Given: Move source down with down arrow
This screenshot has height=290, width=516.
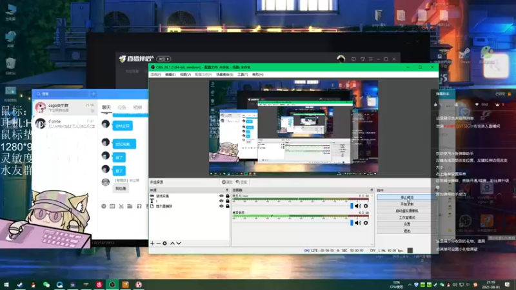Looking at the screenshot, I should tap(179, 244).
